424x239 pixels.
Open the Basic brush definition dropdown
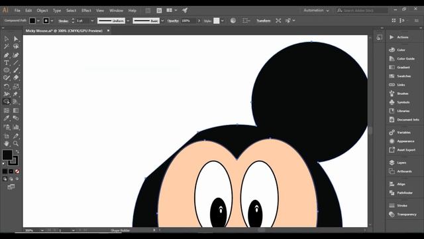[x=162, y=21]
